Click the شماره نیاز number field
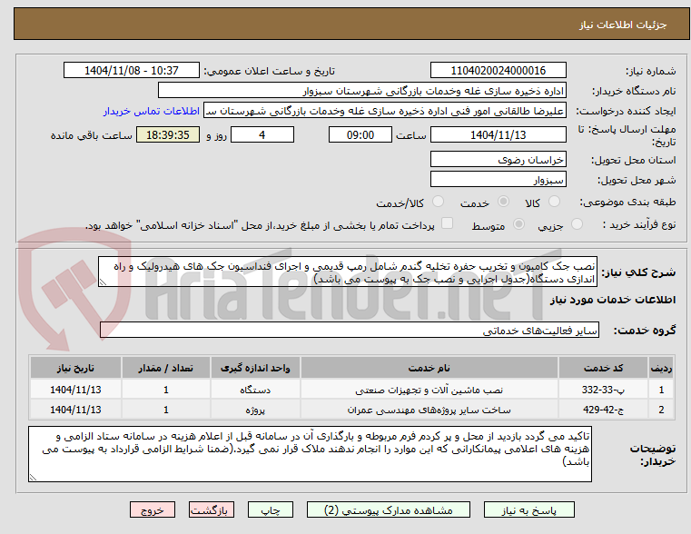The width and height of the screenshot is (691, 534). 498,71
